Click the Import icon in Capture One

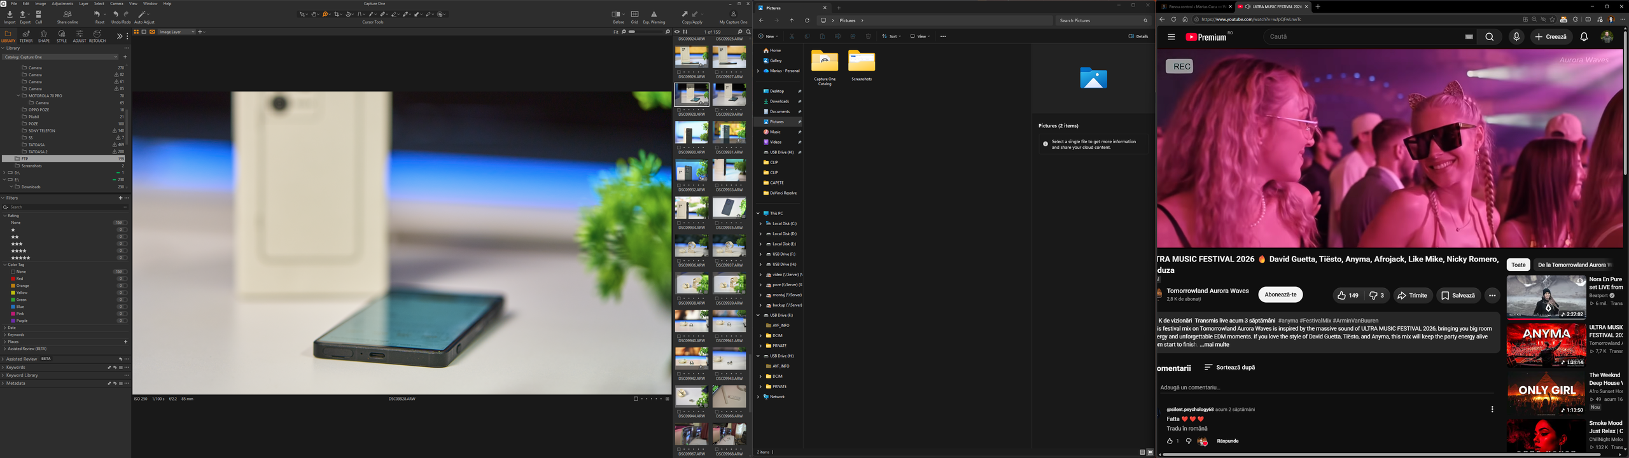coord(10,14)
